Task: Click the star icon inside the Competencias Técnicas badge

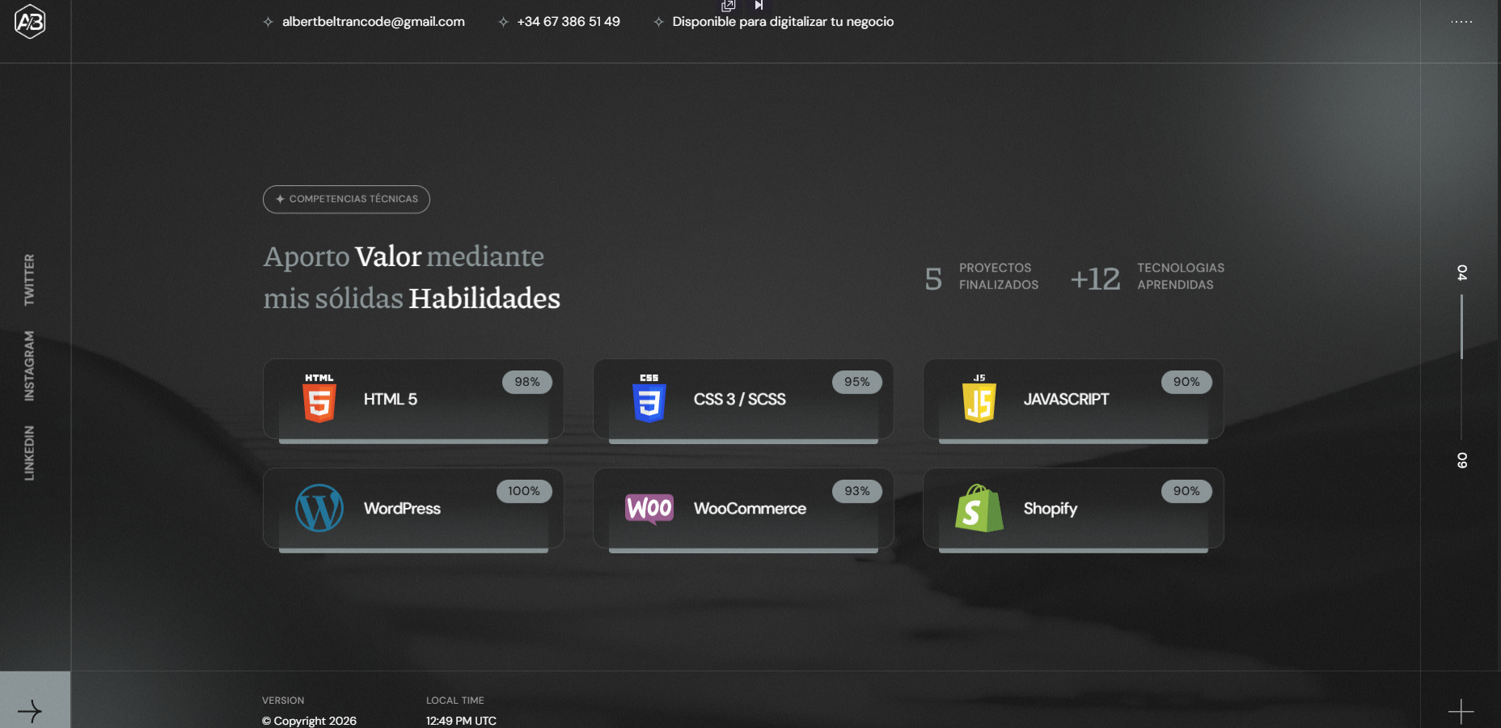Action: [x=280, y=199]
